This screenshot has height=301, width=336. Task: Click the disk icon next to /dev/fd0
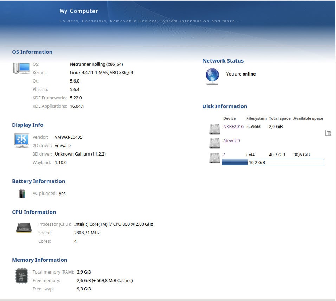[x=215, y=143]
